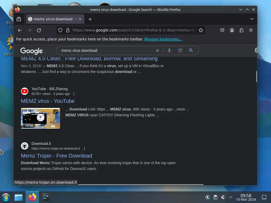This screenshot has height=203, width=271.
Task: Expand the list all tabs chevron
Action: 252,19
